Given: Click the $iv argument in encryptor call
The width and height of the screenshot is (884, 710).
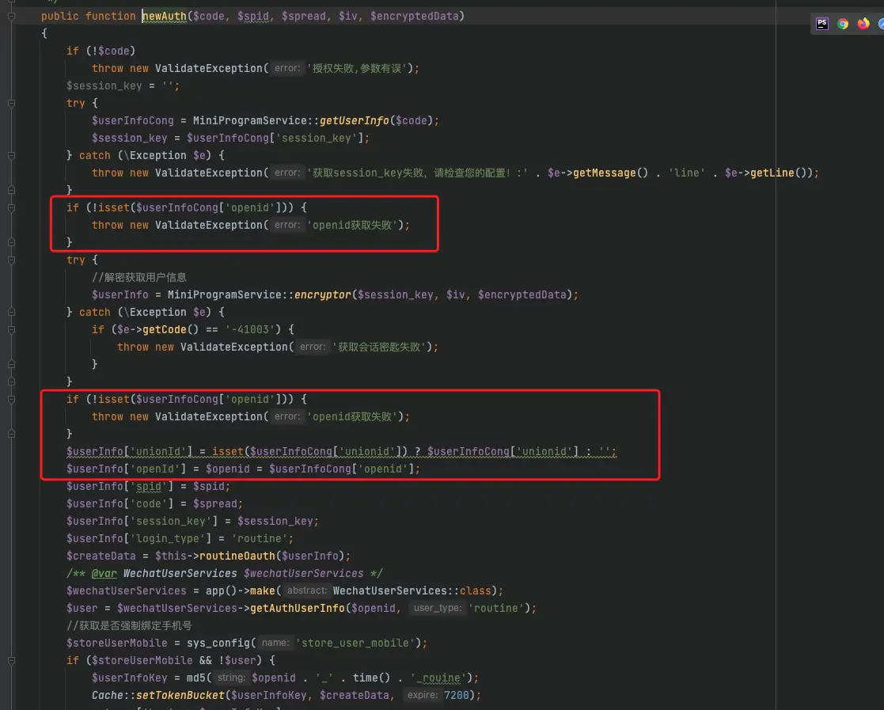Looking at the screenshot, I should pos(456,295).
